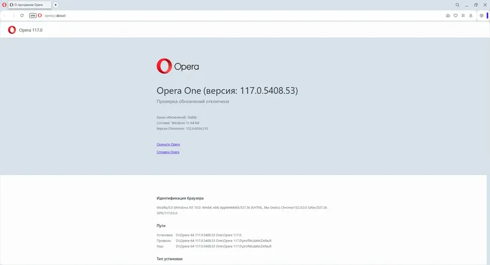Open the 'Справка Opera' link
The image size is (490, 265).
(168, 152)
